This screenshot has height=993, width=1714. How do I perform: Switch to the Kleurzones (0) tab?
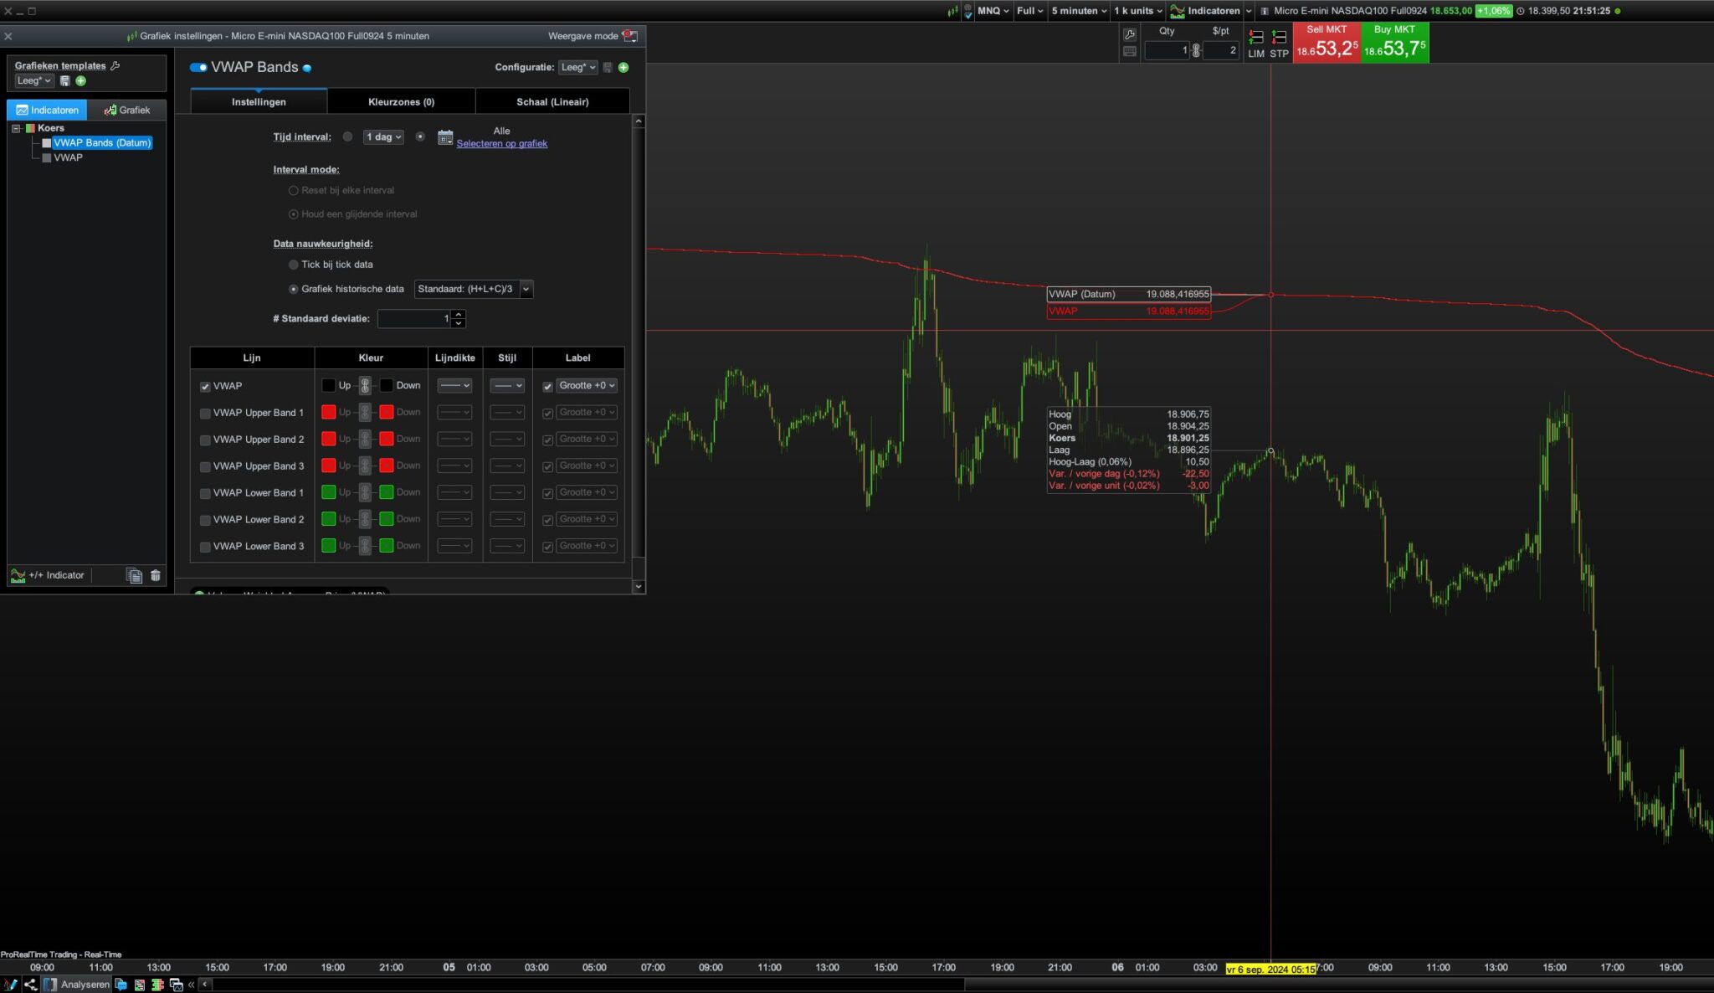(x=401, y=102)
